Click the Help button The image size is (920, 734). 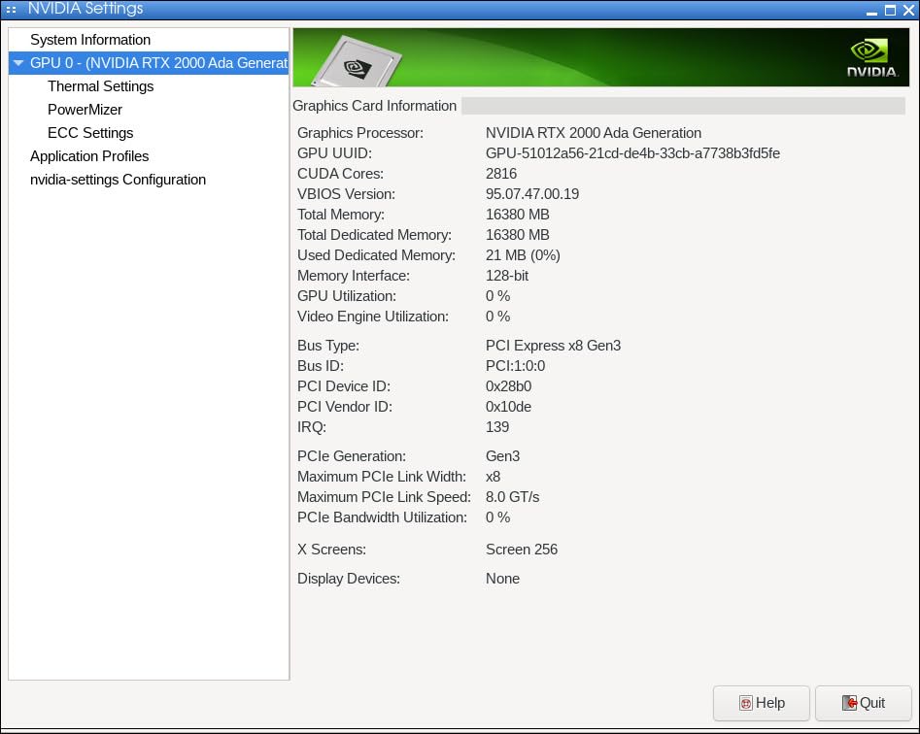pos(761,703)
